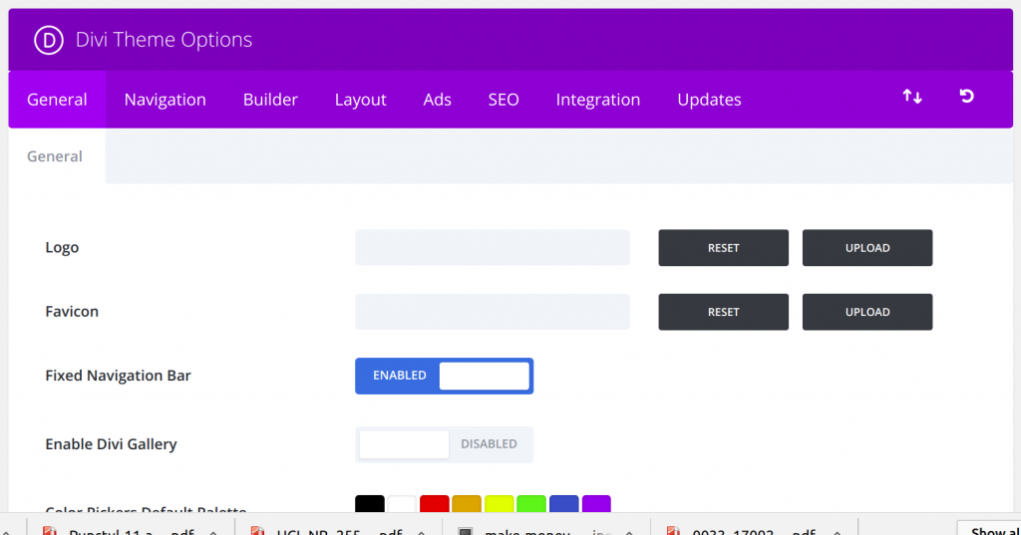Pick the orange palette swatch
Screen dimensions: 1021x535
tap(467, 504)
